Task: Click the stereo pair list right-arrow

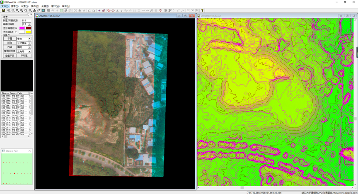Action: click(x=29, y=136)
